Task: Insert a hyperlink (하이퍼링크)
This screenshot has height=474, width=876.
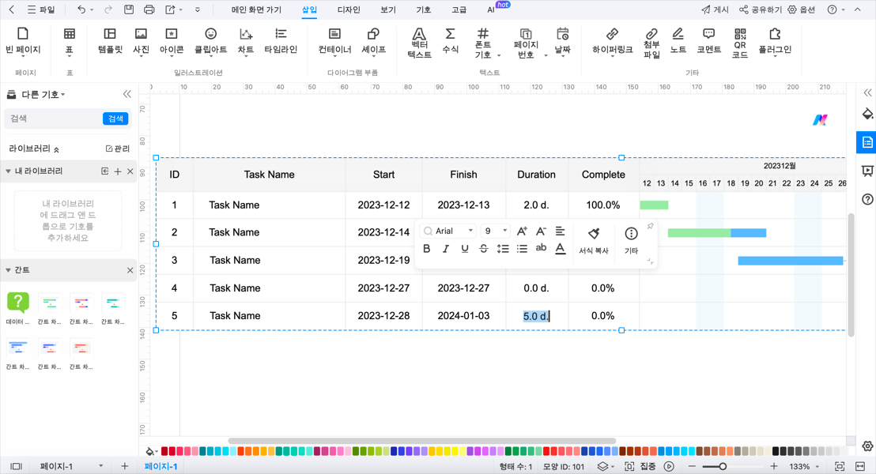Action: point(612,41)
